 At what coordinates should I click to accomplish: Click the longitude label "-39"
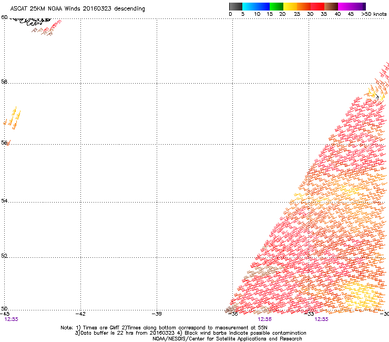click(157, 314)
